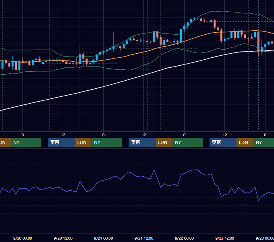Click the 9/22 00:00 date label
Screen dimensions: 274x242
click(x=185, y=238)
